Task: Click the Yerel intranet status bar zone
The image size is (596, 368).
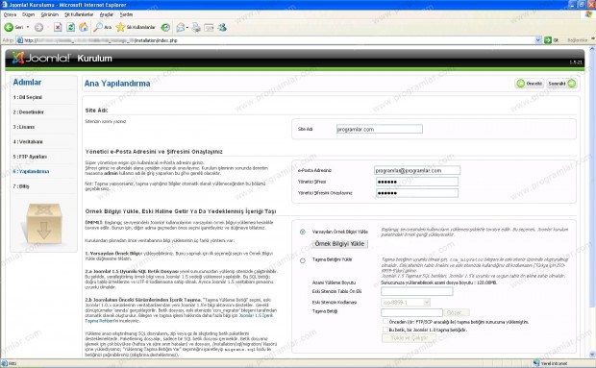Action: click(x=551, y=363)
